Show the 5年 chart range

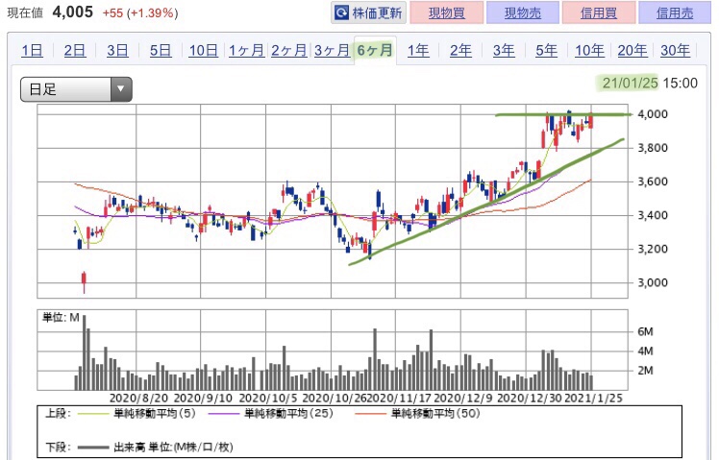546,51
